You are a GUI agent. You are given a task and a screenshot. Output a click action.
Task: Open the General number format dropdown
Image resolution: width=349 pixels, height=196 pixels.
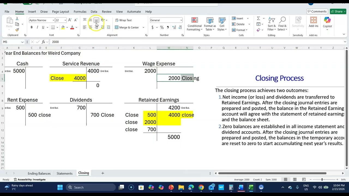tap(181, 20)
